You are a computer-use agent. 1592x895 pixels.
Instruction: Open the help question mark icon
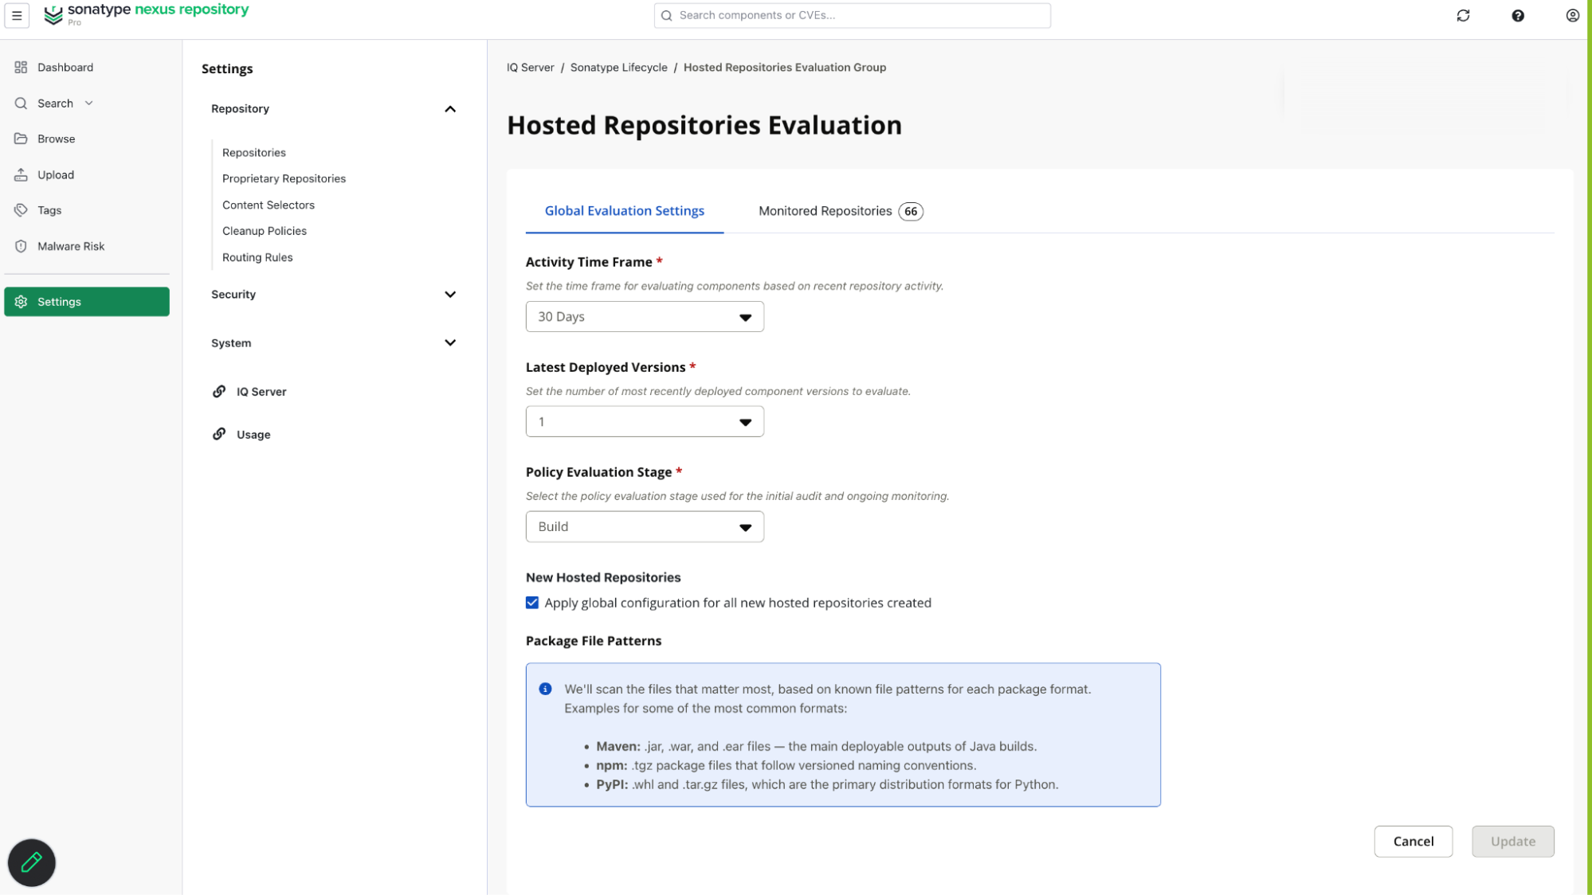point(1518,15)
